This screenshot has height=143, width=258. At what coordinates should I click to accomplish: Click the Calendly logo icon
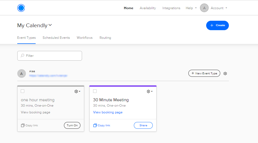pyautogui.click(x=21, y=8)
